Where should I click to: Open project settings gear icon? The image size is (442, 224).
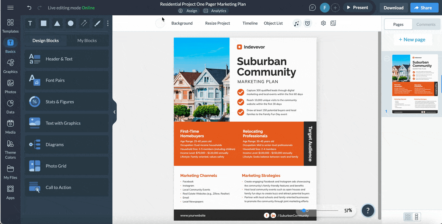pos(323,23)
